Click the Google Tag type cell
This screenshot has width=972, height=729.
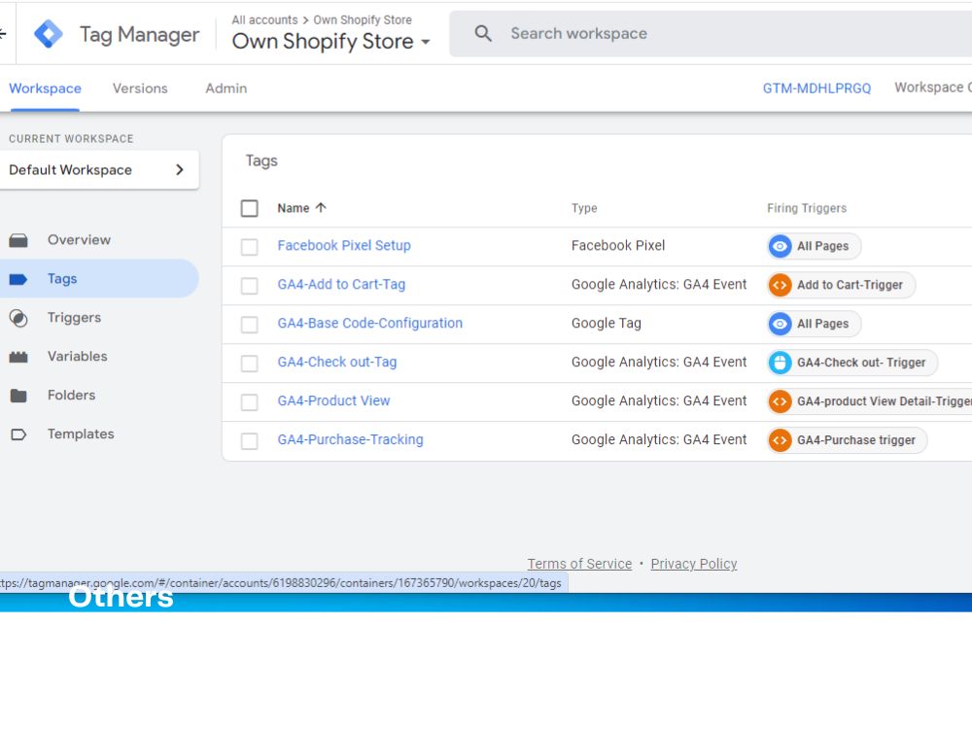607,323
